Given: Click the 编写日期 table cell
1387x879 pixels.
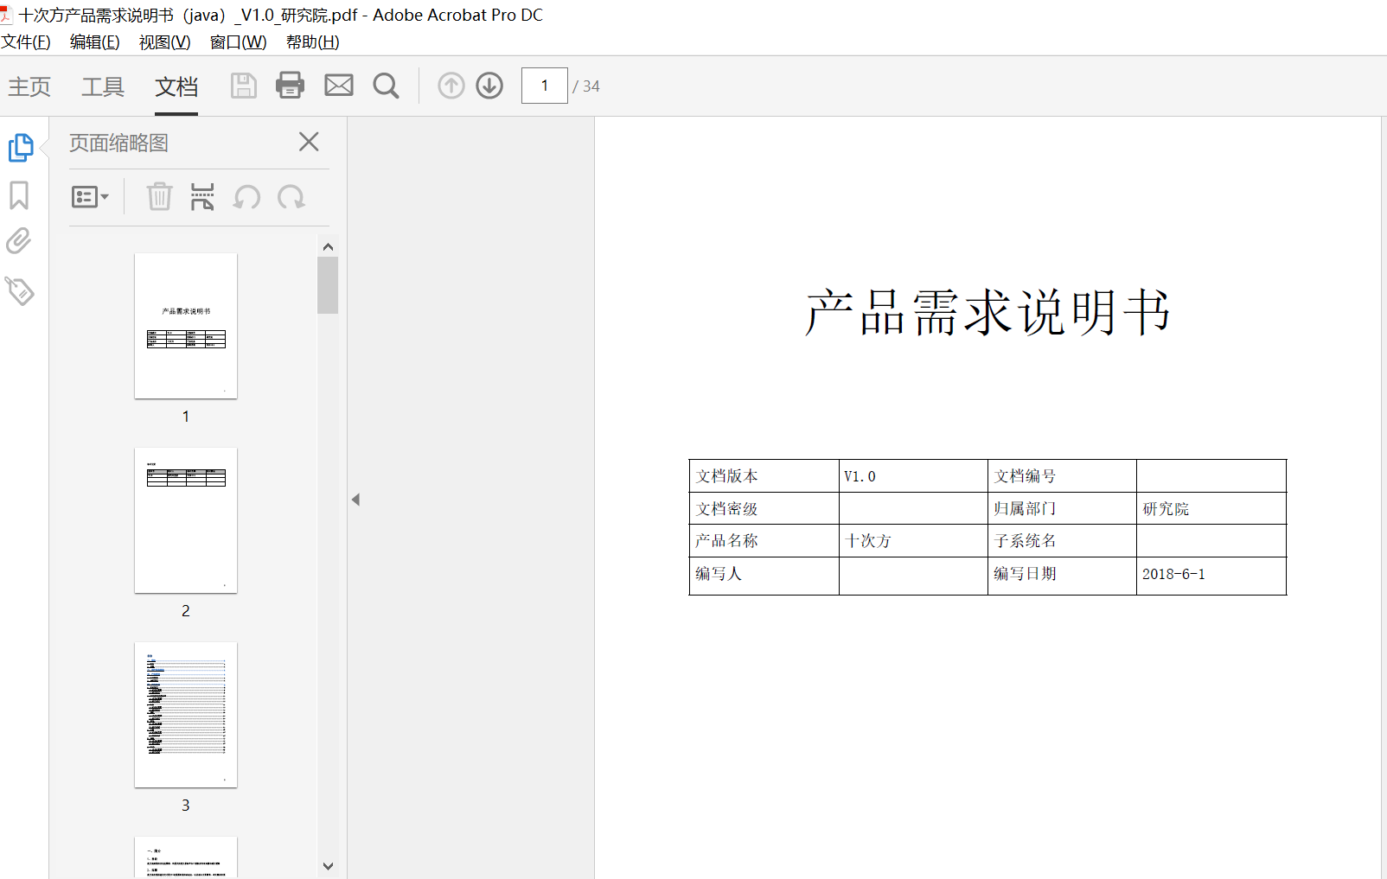Looking at the screenshot, I should (1062, 576).
